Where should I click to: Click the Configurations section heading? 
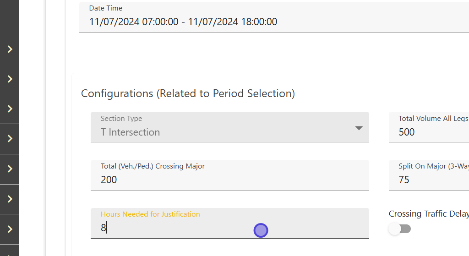tap(188, 93)
